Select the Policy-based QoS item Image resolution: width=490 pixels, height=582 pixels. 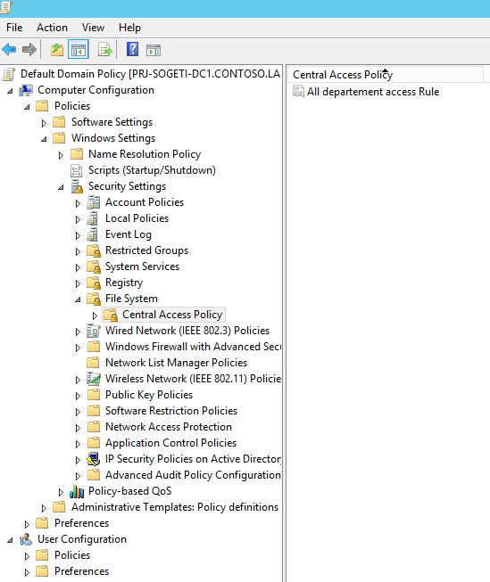(129, 491)
